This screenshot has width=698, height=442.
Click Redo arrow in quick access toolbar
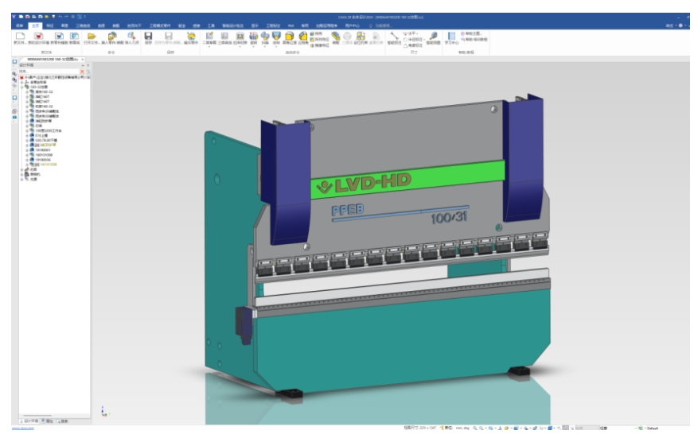pos(66,17)
